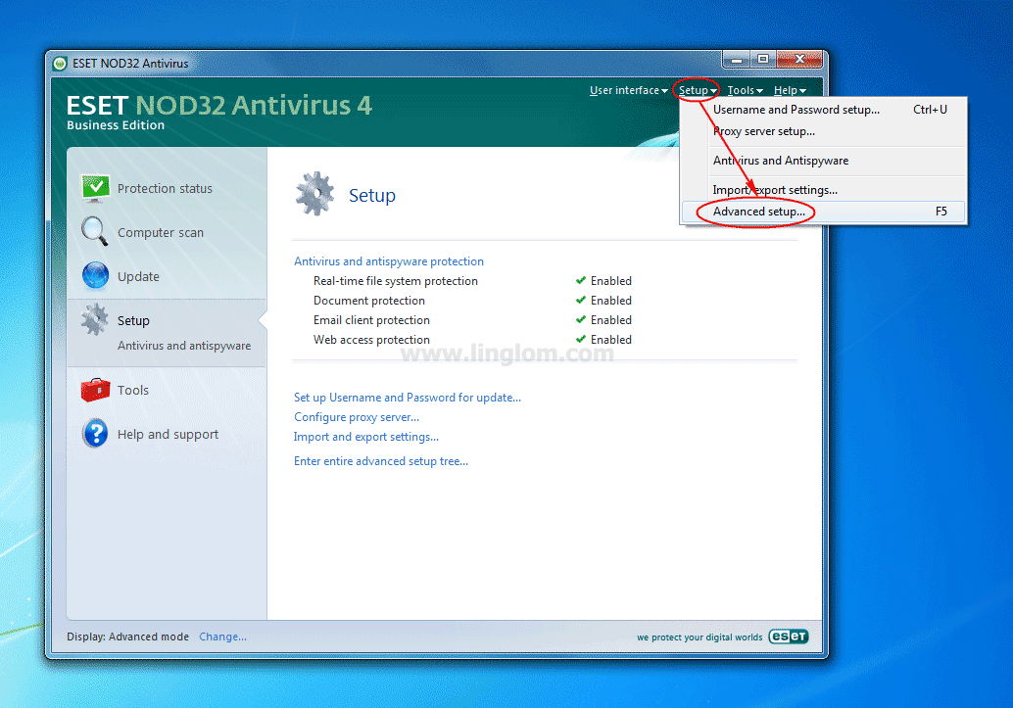1013x708 pixels.
Task: Select Antivirus and Antispyware menu entry
Action: [x=824, y=161]
